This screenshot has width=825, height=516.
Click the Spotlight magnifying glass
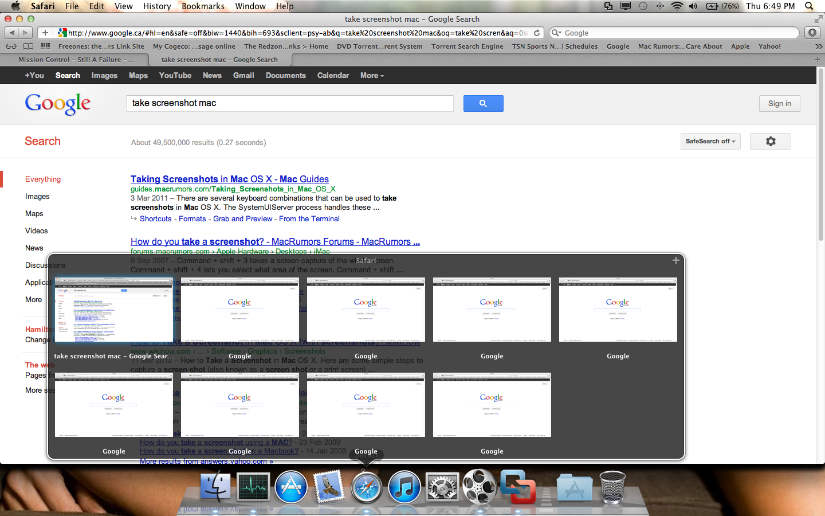pos(810,6)
